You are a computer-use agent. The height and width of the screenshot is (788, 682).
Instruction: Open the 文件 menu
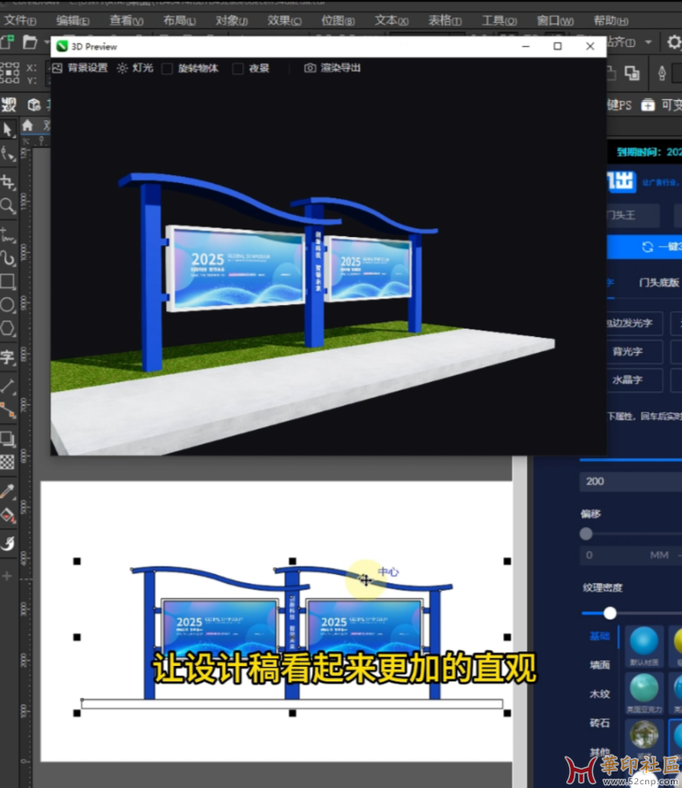[x=20, y=20]
